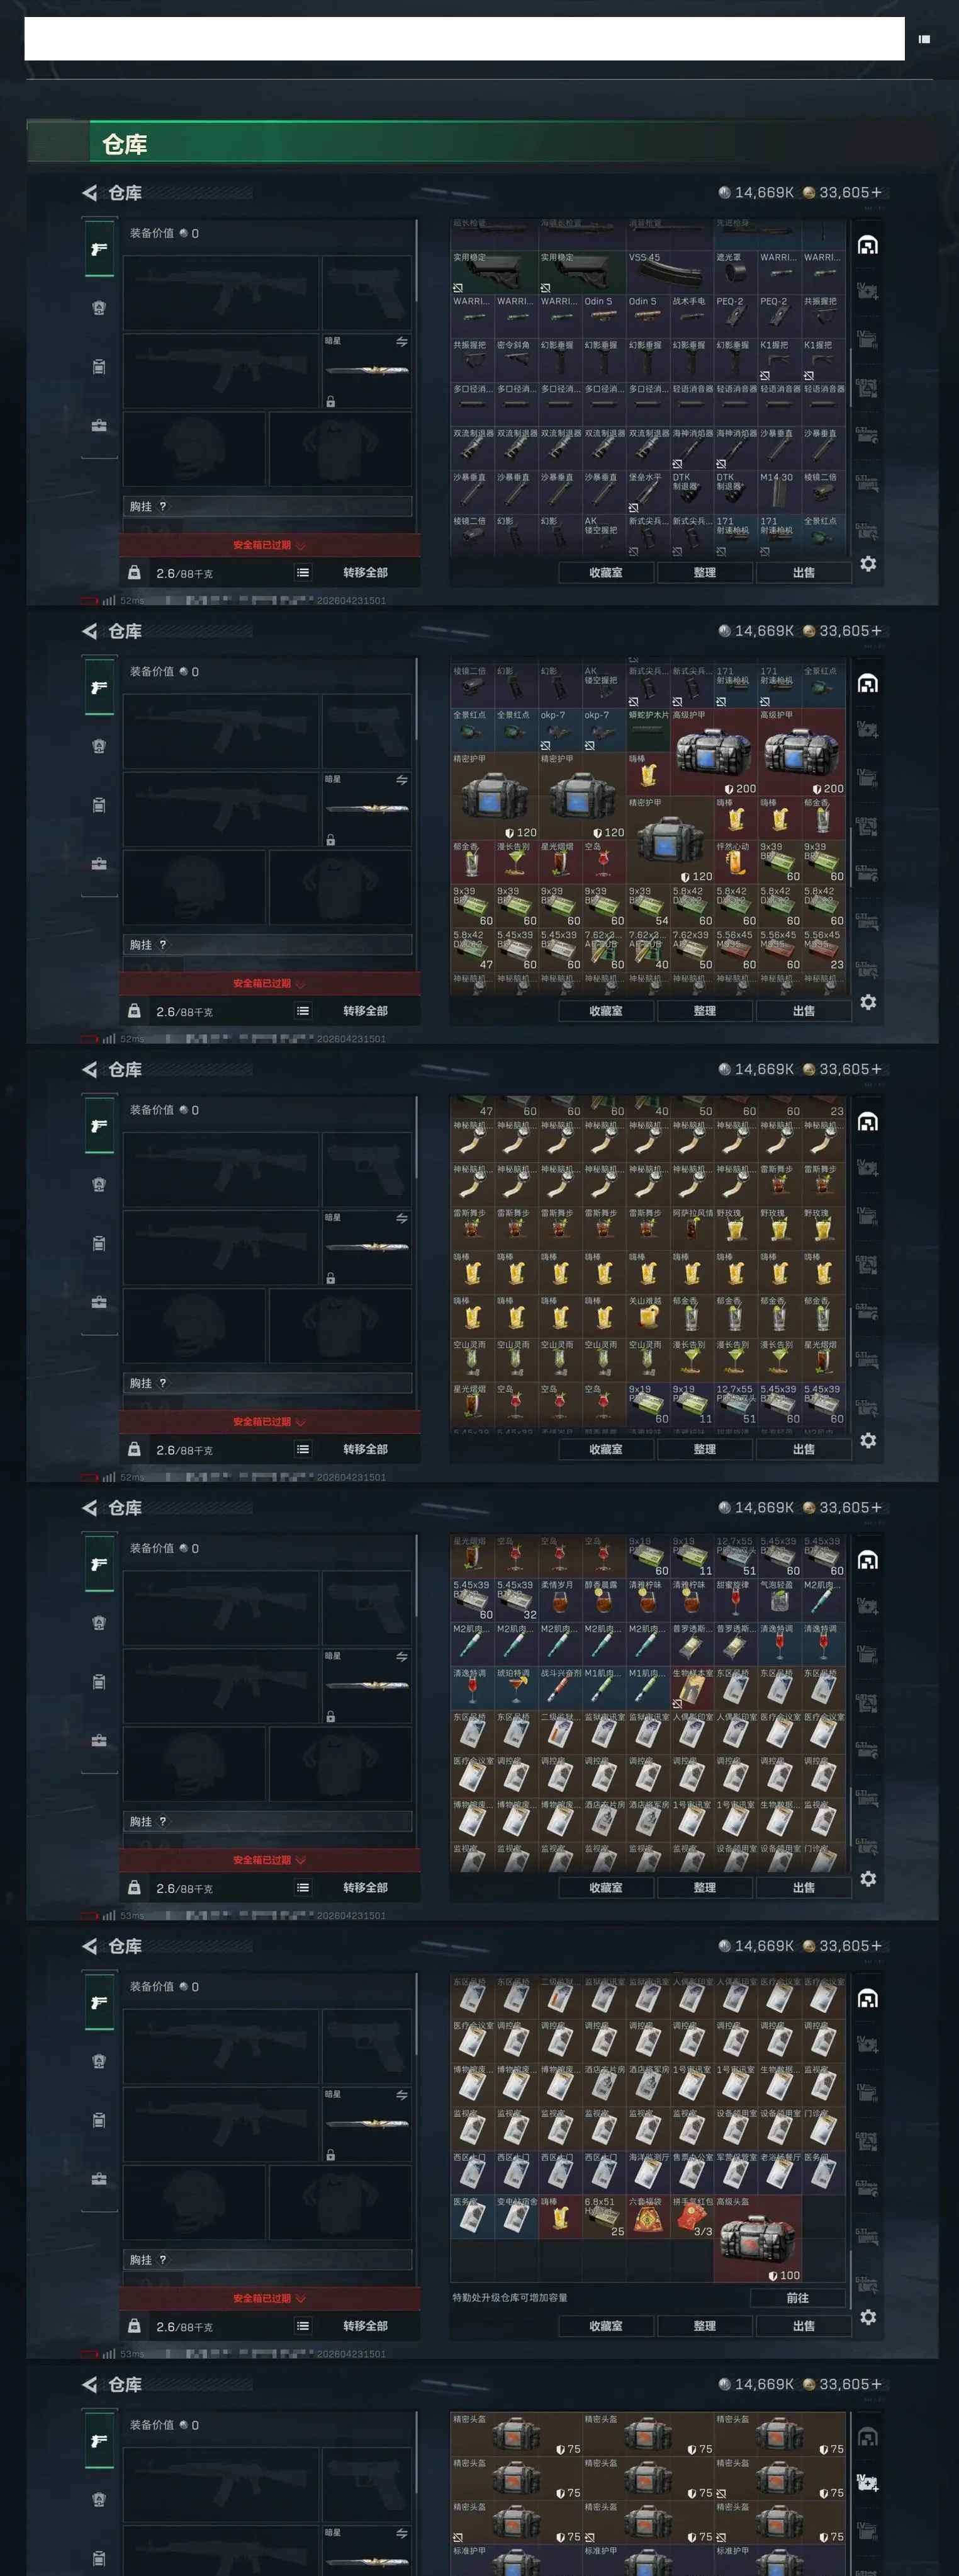Select the 关山难越 item in the drinks grid
Screen dimensions: 959x2576
point(648,1316)
